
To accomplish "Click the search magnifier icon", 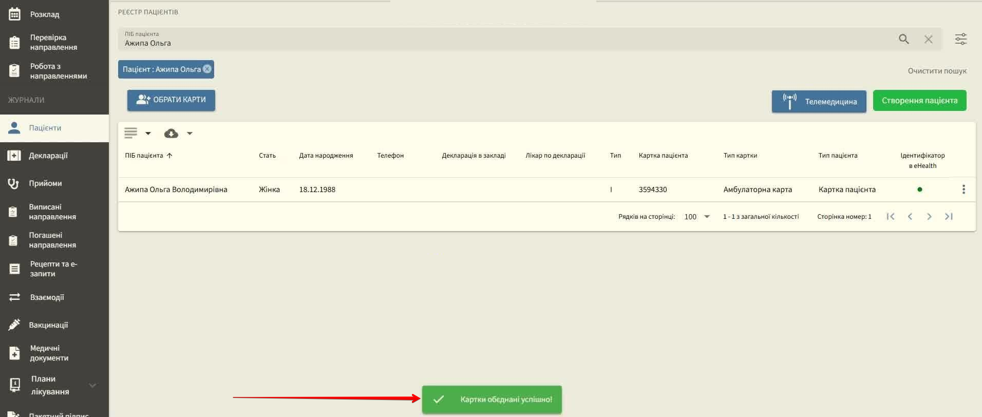I will coord(904,39).
